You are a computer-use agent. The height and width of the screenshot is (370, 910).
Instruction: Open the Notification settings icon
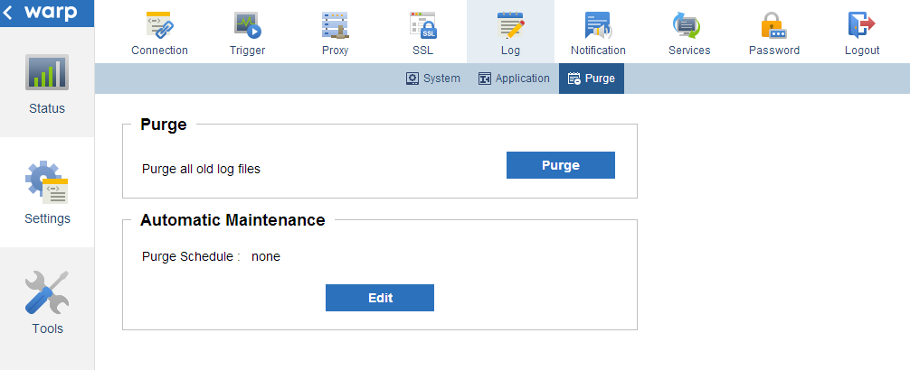point(598,25)
